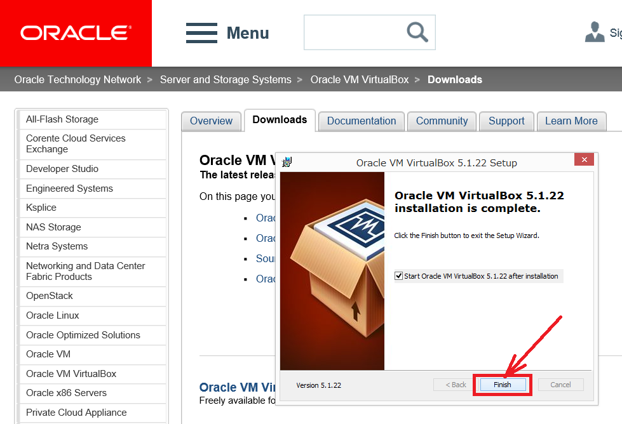Open Oracle Optimized Solutions sidebar item

[x=92, y=335]
